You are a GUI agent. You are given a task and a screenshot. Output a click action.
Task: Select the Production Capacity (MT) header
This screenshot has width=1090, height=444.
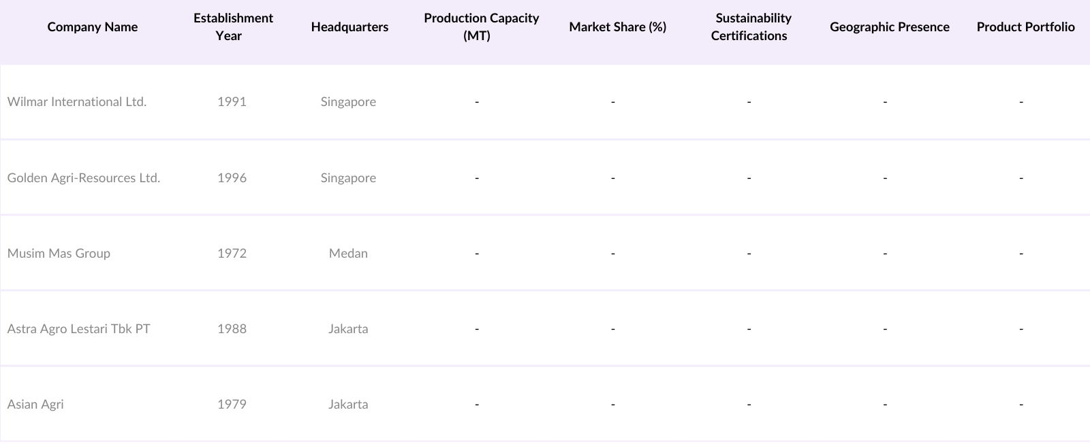[x=481, y=27]
